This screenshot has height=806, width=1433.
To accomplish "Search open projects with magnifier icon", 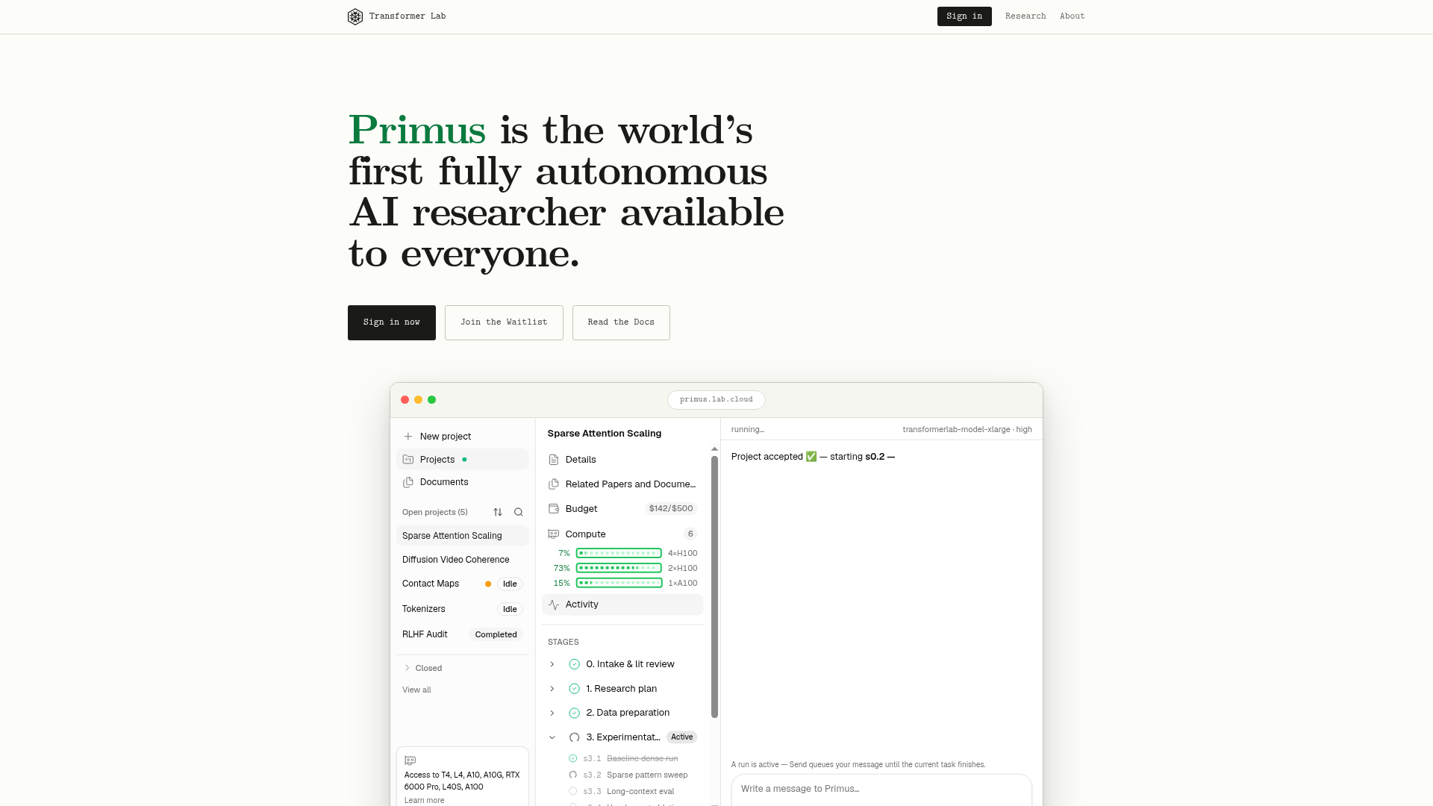I will click(519, 512).
